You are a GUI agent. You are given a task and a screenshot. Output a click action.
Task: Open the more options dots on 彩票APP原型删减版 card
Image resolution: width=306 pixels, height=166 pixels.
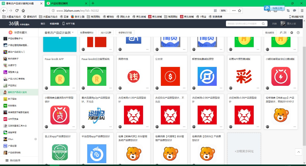(x=258, y=88)
